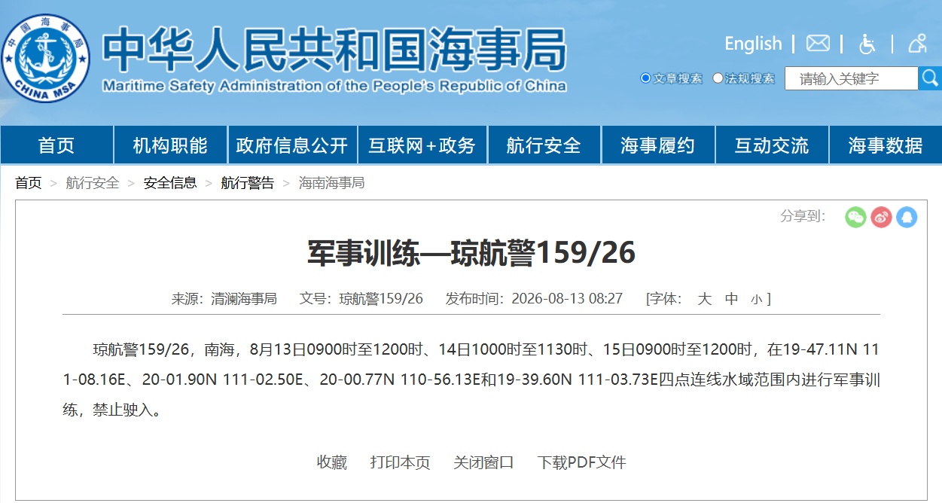Go to 航行警告 in the breadcrumb
Screen dimensions: 942x503
[248, 182]
